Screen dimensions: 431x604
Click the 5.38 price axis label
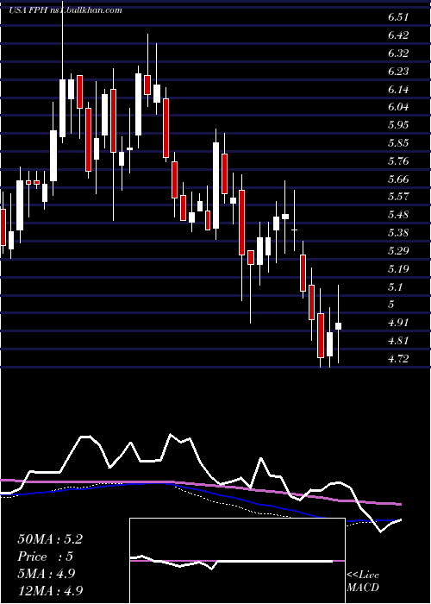coord(398,233)
